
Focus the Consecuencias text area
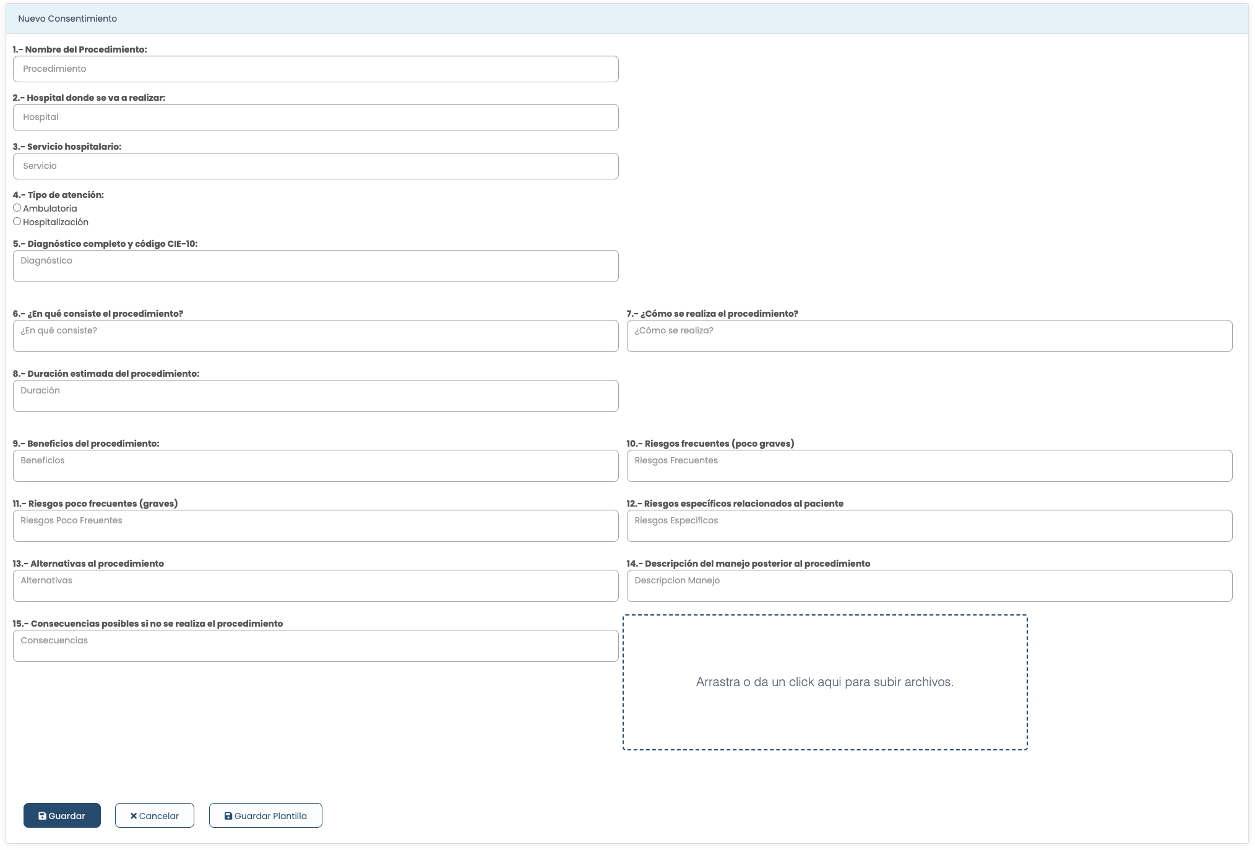pyautogui.click(x=316, y=646)
